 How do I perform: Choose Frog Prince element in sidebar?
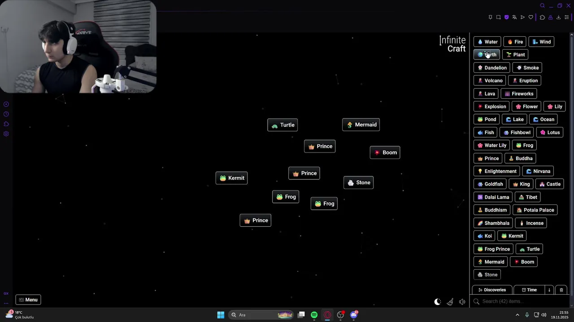click(493, 249)
